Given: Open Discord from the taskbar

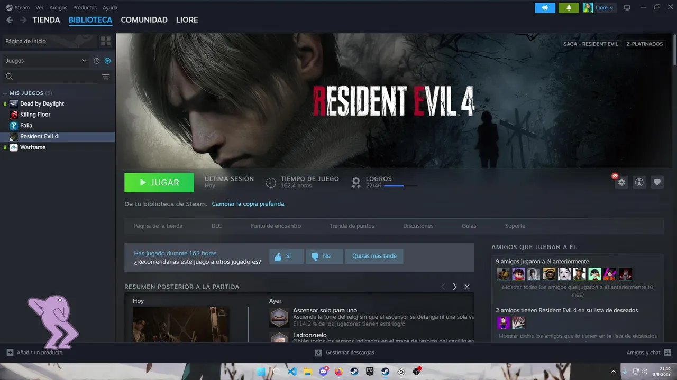Looking at the screenshot, I should click(x=323, y=372).
